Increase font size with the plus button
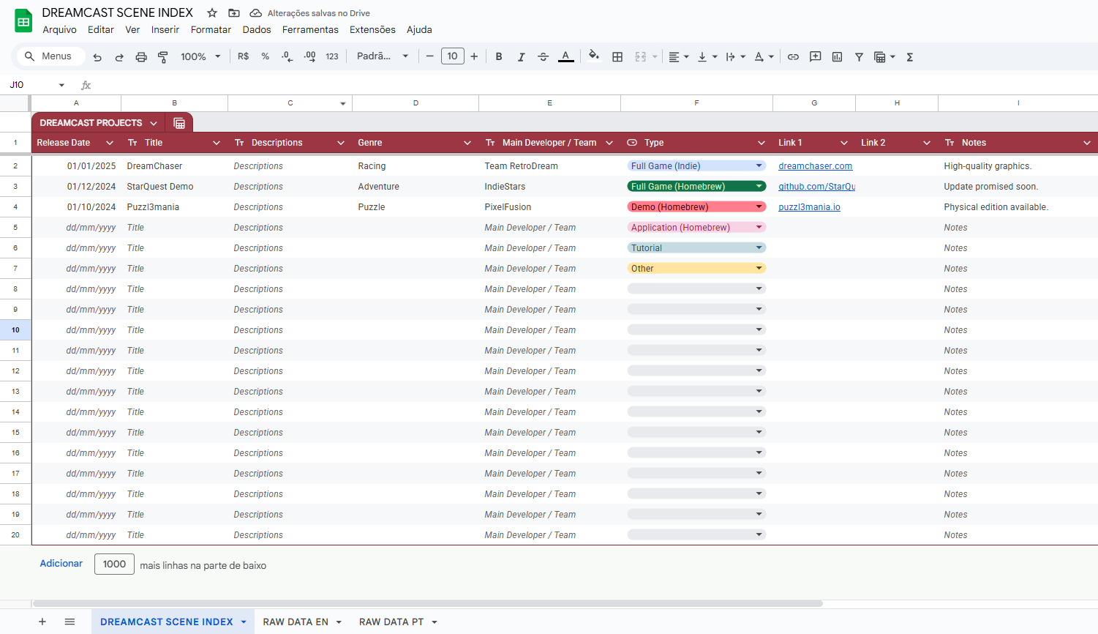Screen dimensions: 1098x634 pos(474,56)
